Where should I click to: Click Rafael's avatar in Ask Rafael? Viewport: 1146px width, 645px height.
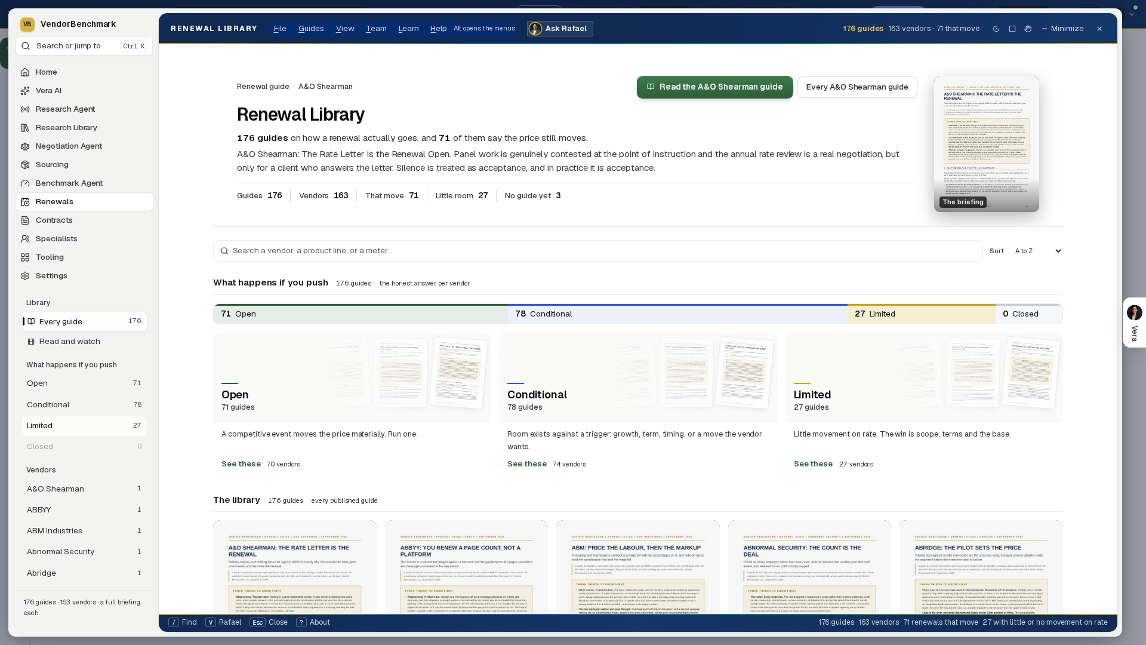[535, 29]
